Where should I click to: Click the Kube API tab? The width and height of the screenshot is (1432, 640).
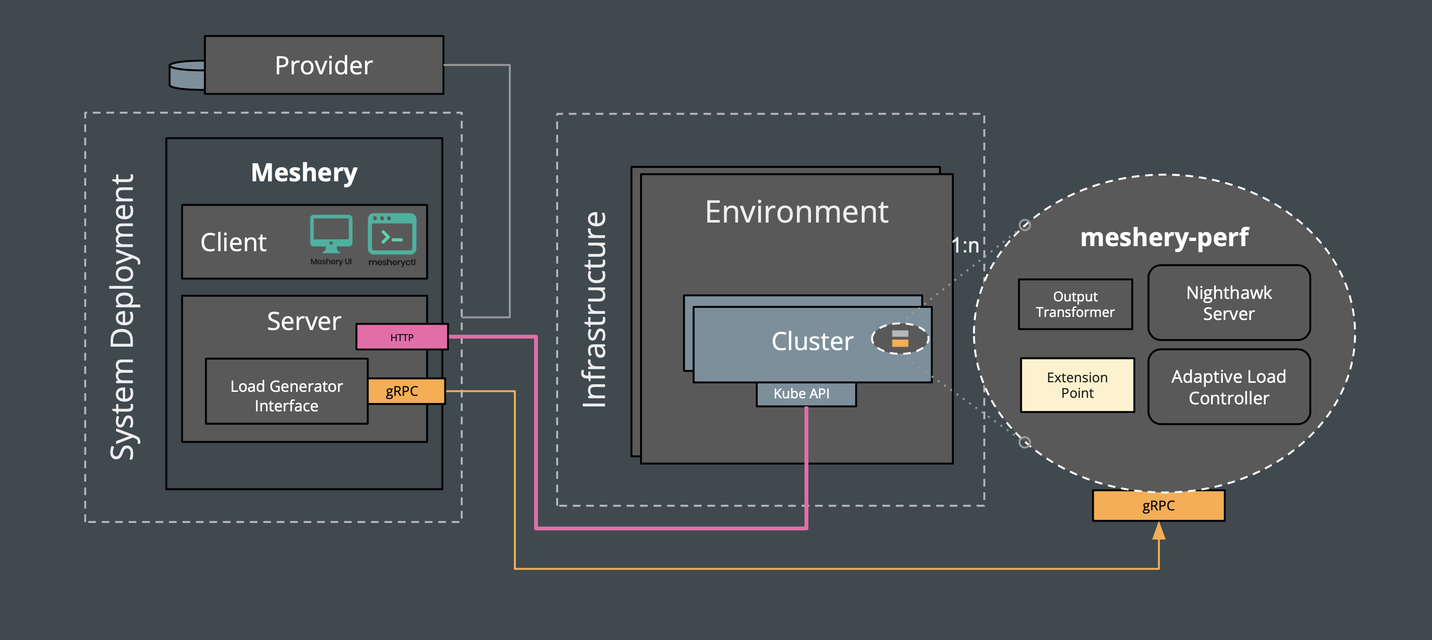coord(806,394)
